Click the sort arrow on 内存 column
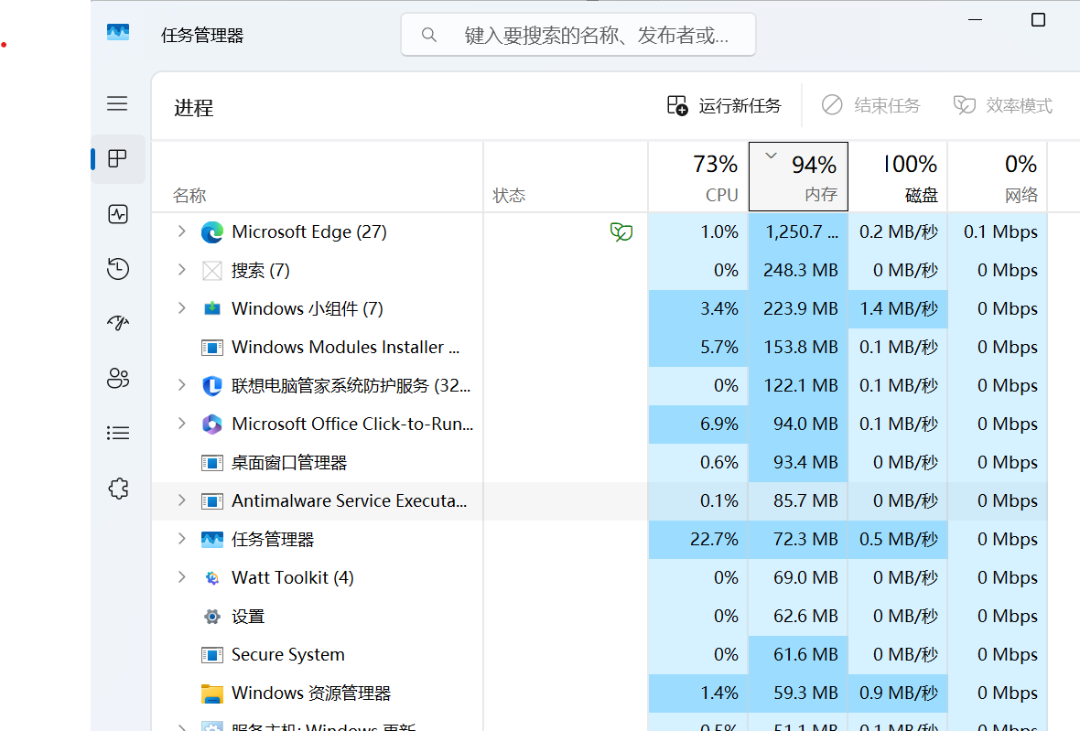This screenshot has width=1080, height=731. pos(772,156)
